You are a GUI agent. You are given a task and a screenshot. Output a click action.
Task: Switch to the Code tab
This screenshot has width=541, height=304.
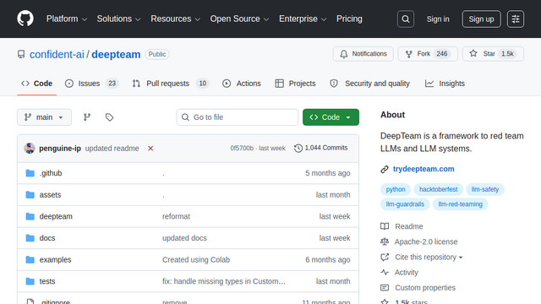[x=37, y=84]
